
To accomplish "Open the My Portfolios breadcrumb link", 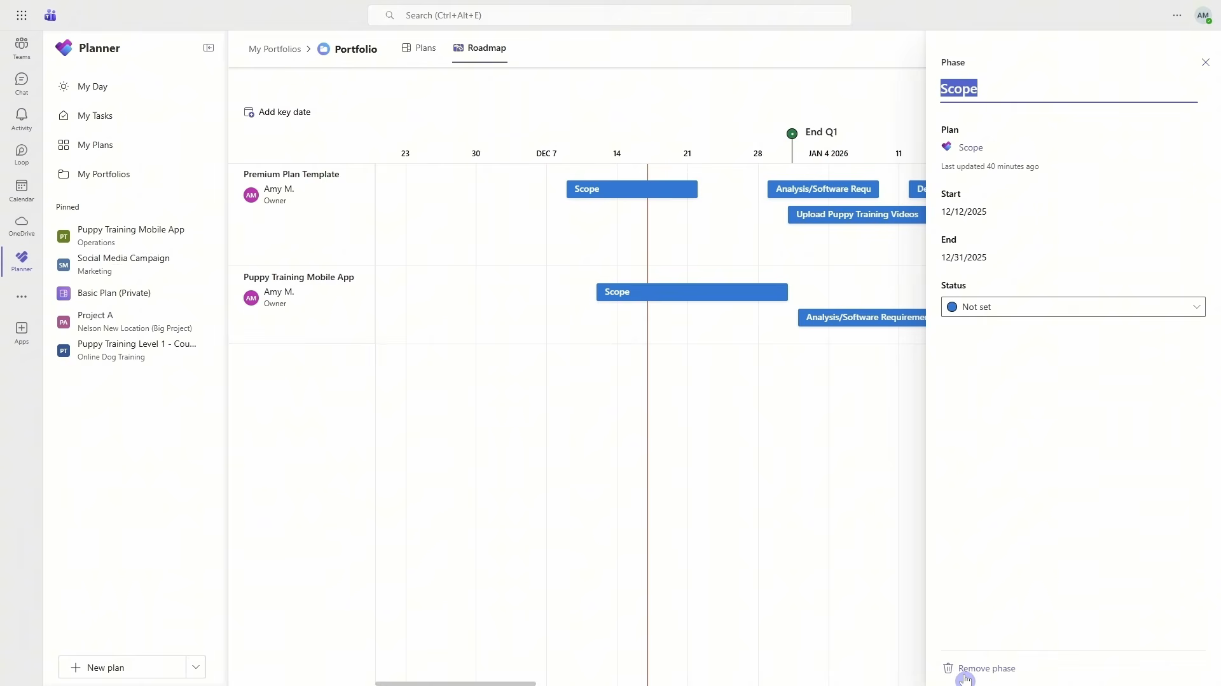I will (275, 49).
